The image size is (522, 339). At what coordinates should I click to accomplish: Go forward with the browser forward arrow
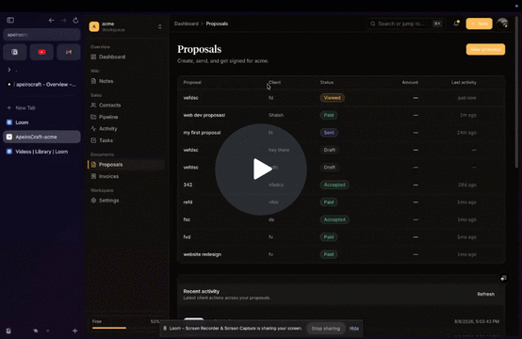tap(63, 21)
